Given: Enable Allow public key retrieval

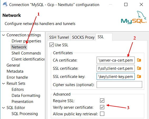Looking at the screenshot, I should pyautogui.click(x=102, y=114).
